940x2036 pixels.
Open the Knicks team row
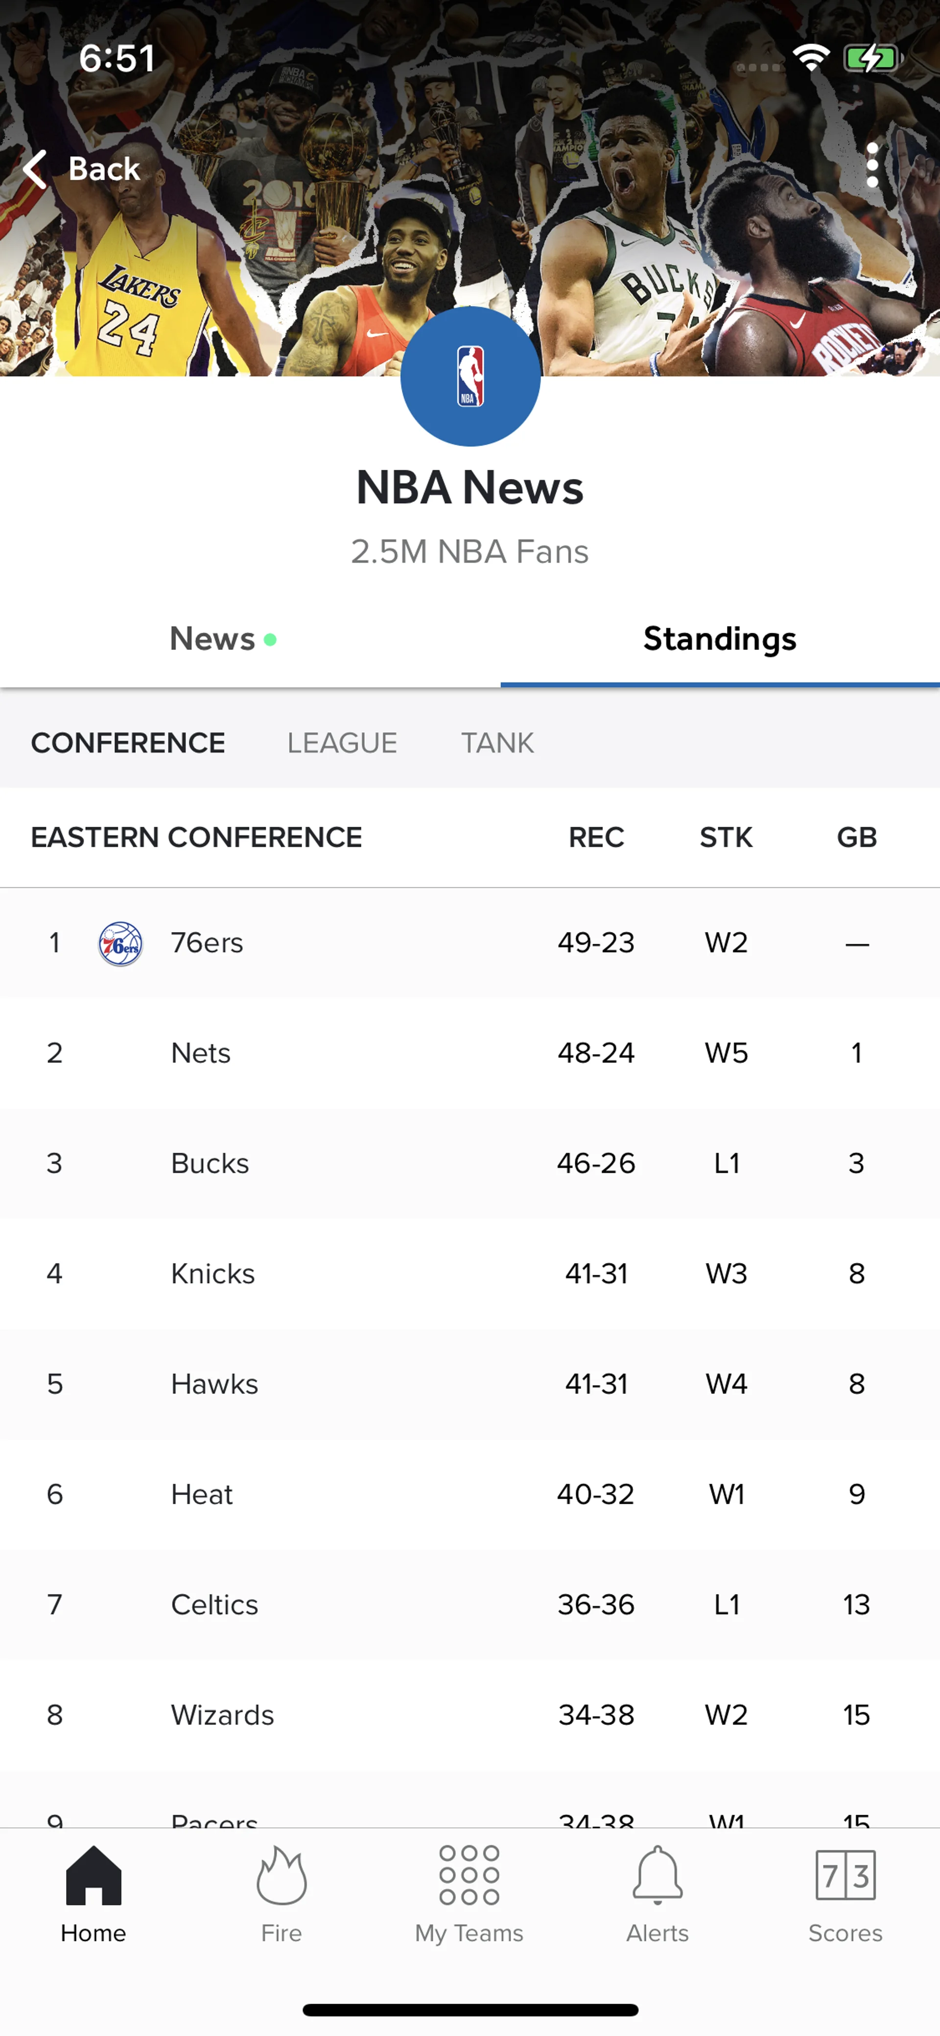tap(469, 1273)
